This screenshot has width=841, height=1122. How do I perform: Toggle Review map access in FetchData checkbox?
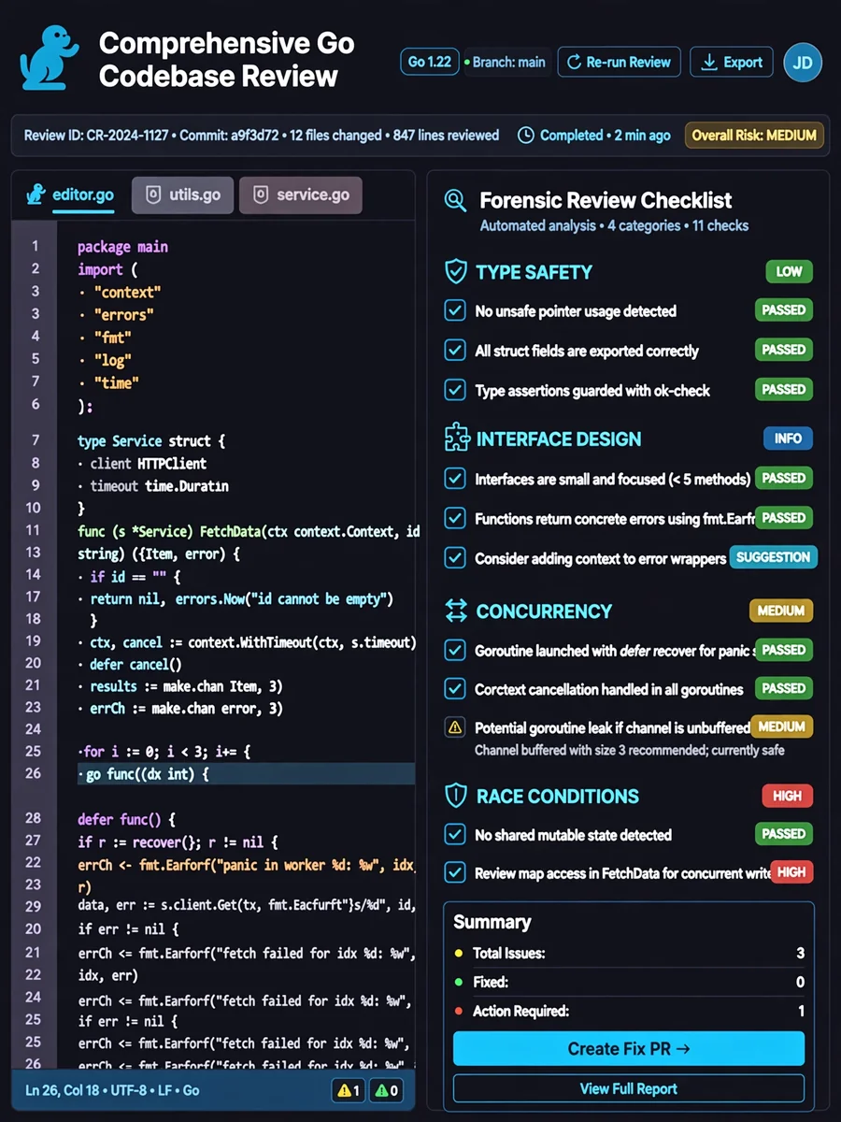pos(455,872)
